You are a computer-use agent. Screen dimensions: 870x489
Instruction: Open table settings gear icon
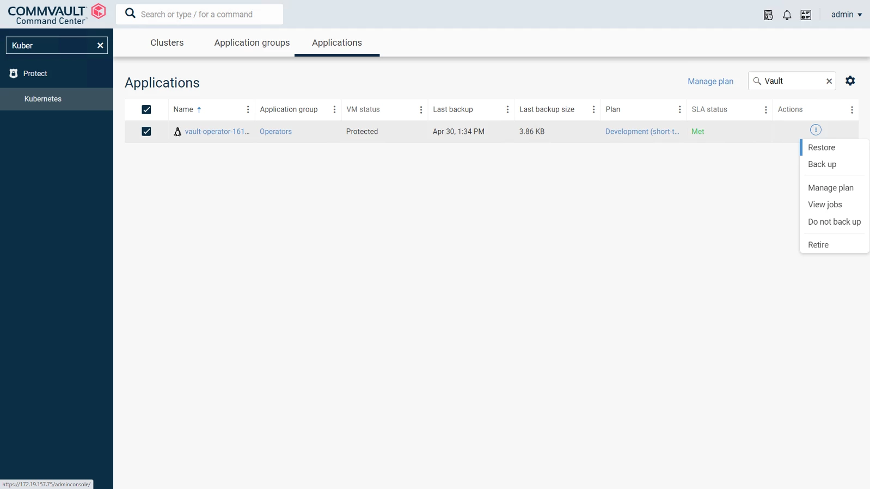[850, 81]
